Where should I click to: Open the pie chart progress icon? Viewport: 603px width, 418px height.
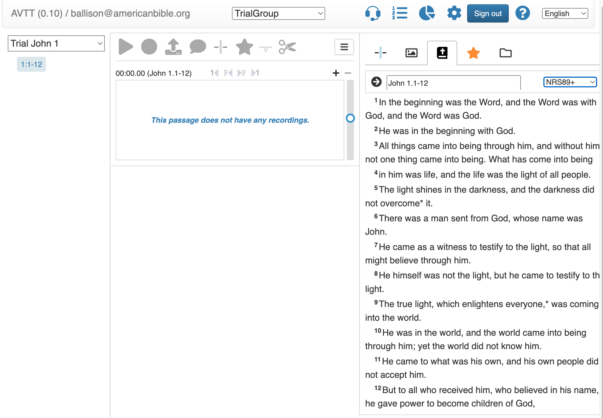coord(427,13)
